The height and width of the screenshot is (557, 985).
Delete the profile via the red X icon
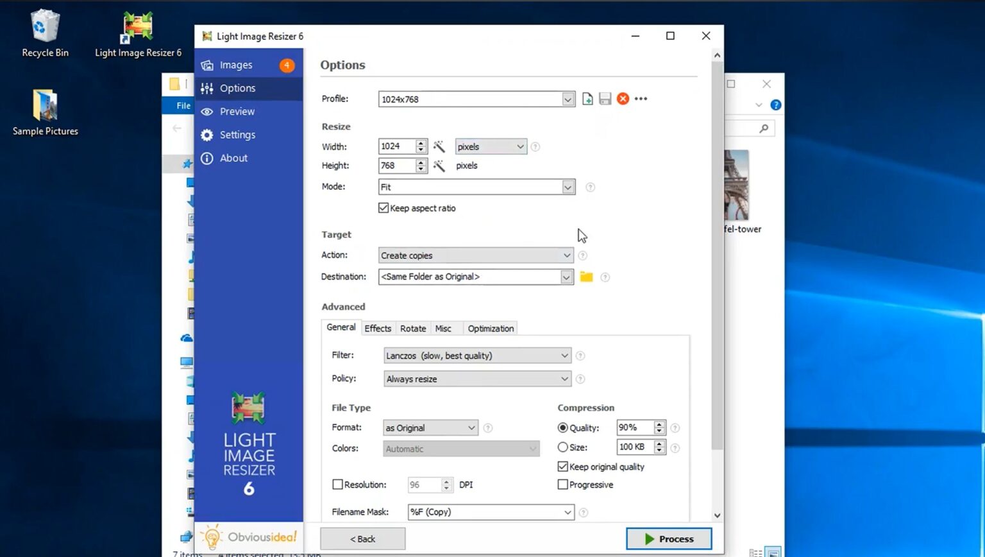[622, 98]
